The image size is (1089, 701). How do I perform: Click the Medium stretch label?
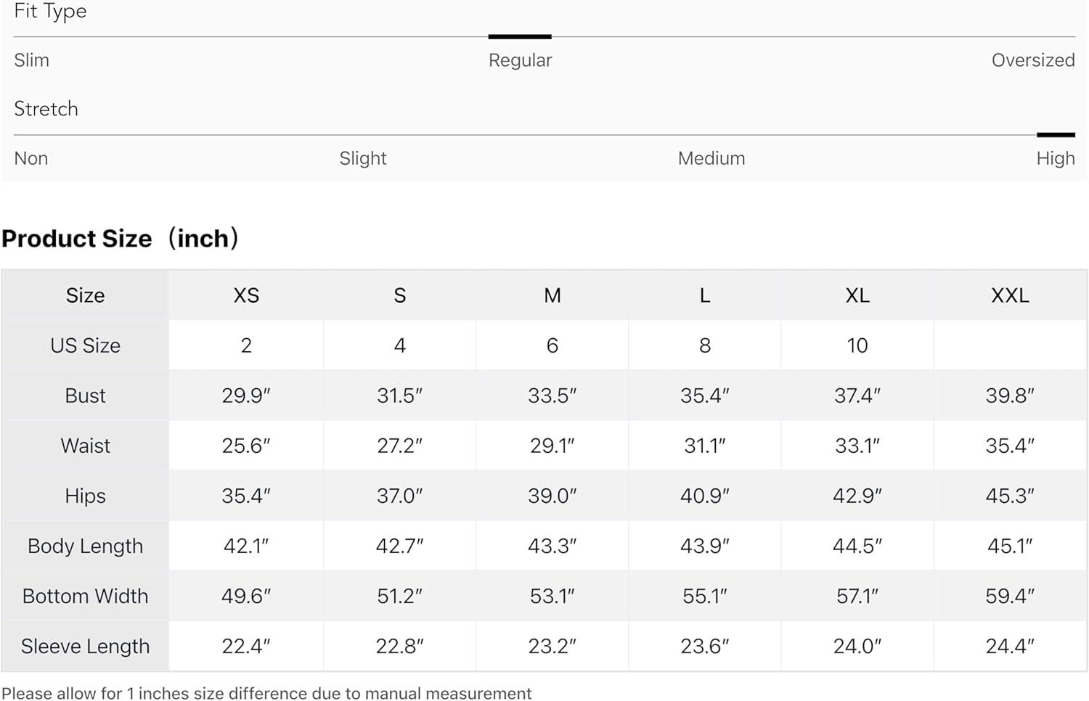pyautogui.click(x=711, y=158)
